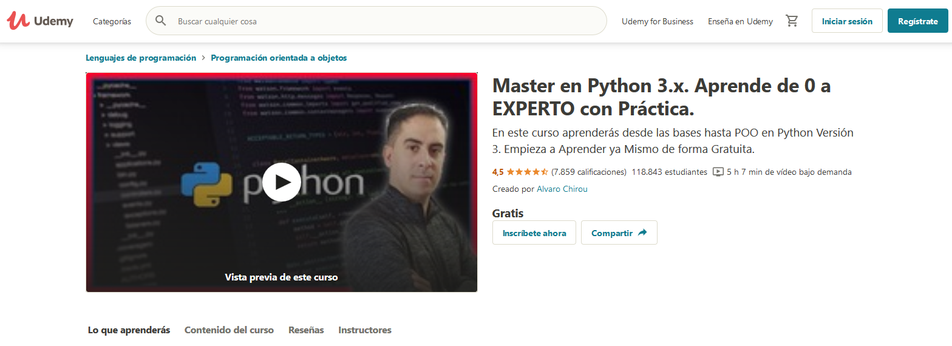The height and width of the screenshot is (346, 952).
Task: Go to Programación orientada a objetos breadcrumb
Action: coord(279,58)
